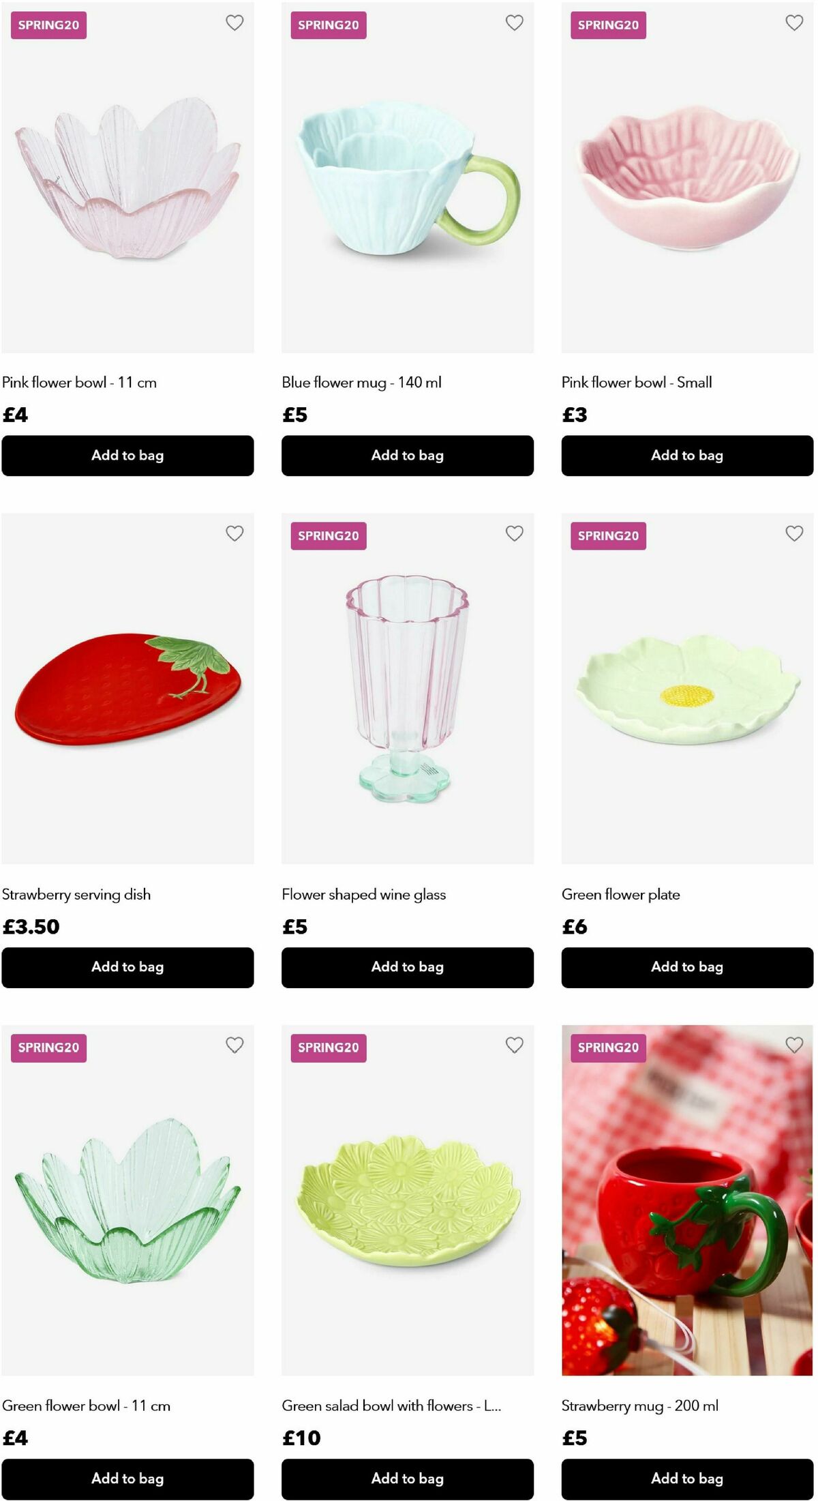
Task: Wishlist the Strawberry serving dish
Action: 234,533
